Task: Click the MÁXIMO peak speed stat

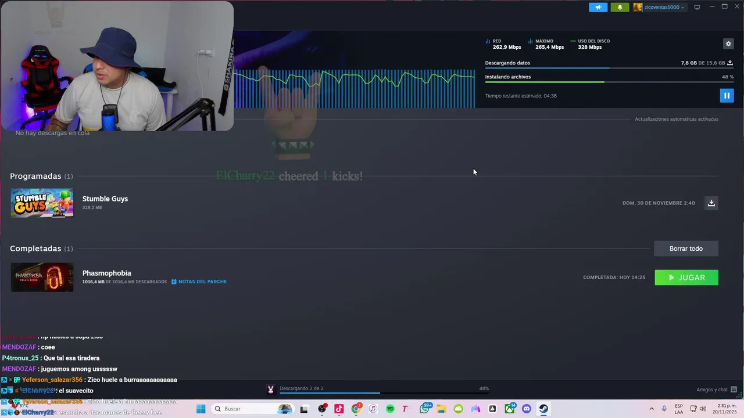Action: pos(546,44)
